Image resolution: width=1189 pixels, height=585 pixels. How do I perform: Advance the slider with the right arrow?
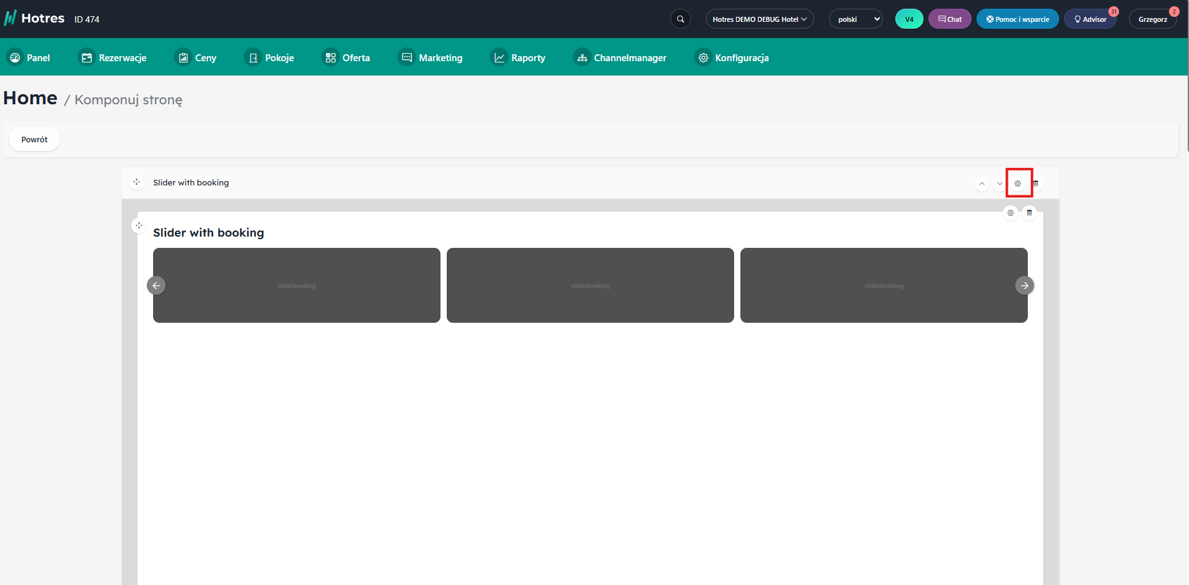1024,285
